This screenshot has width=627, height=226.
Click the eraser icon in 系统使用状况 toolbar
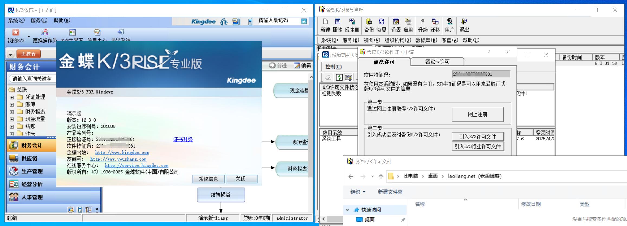(x=328, y=77)
